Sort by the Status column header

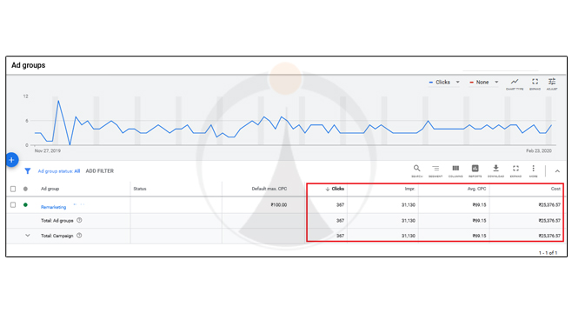(140, 189)
